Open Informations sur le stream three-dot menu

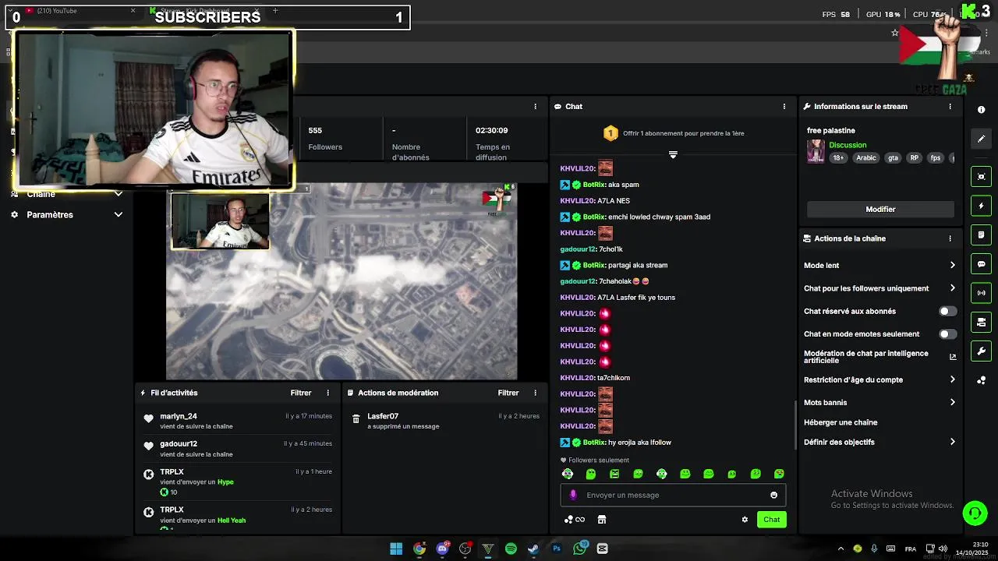pyautogui.click(x=950, y=106)
